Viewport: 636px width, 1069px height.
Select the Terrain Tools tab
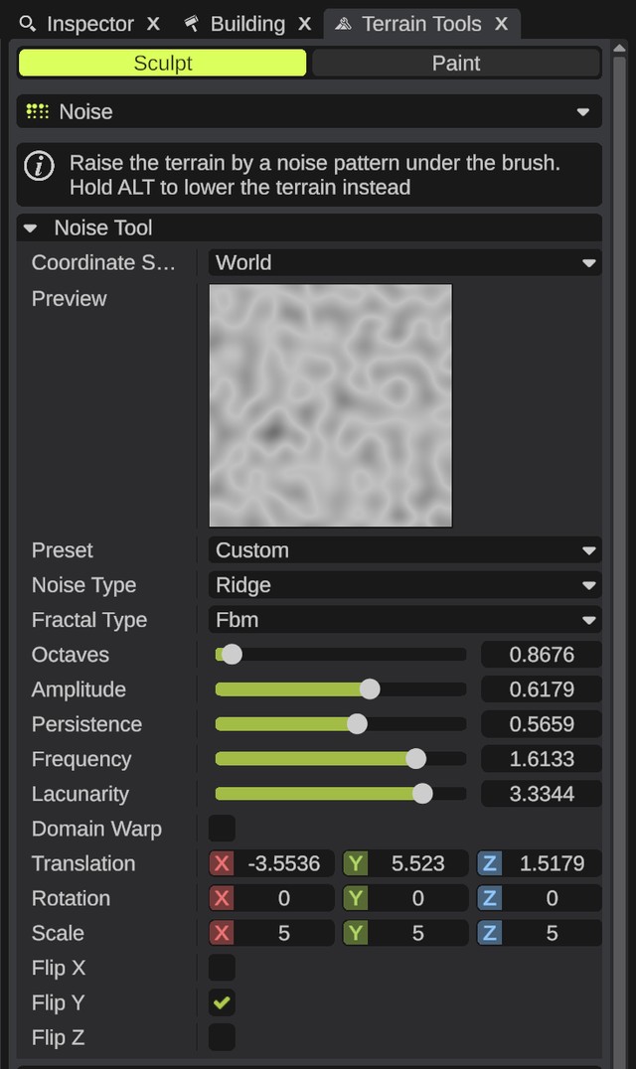[x=421, y=24]
